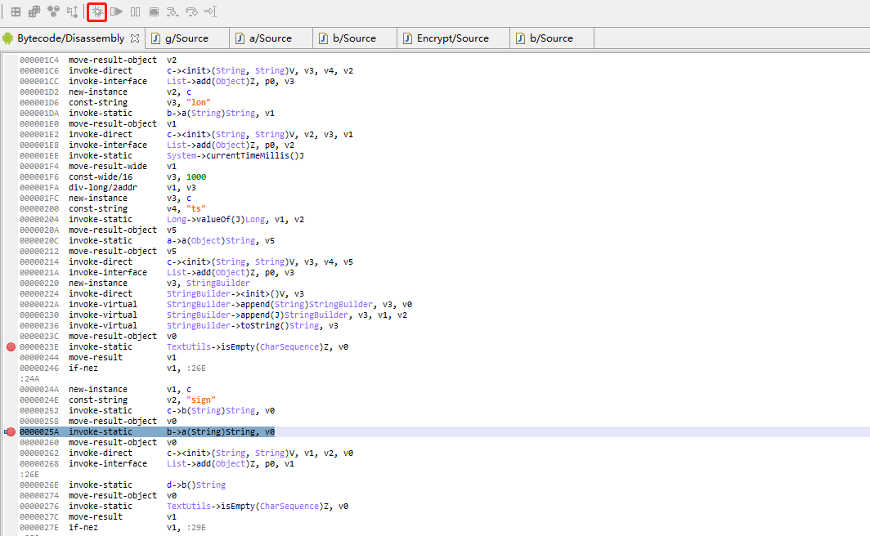Toggle breakpoint at address 0000023E
The image size is (870, 536).
coord(11,347)
